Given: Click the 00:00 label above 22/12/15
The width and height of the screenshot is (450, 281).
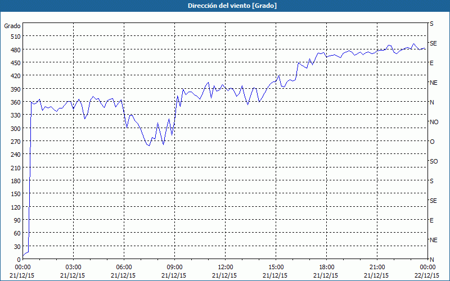Looking at the screenshot, I should coord(427,268).
